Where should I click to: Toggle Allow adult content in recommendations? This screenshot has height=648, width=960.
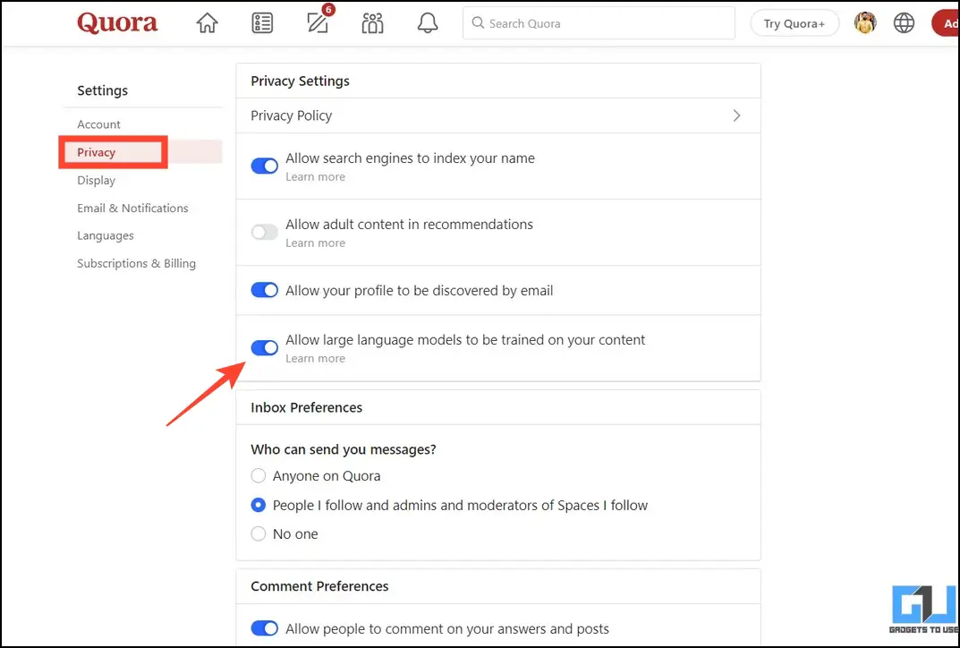coord(265,232)
